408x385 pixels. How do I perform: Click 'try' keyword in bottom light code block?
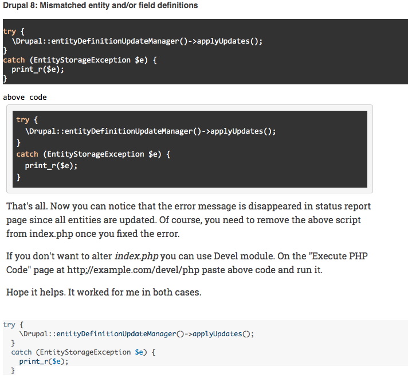(x=9, y=325)
